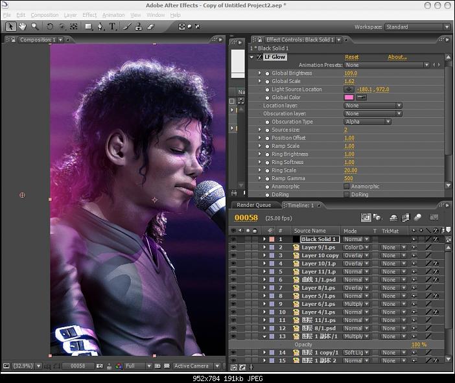Open the Active Camera view dropdown

coord(196,366)
